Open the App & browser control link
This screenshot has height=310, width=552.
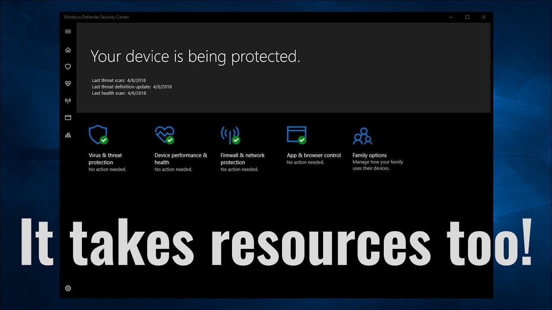[314, 155]
